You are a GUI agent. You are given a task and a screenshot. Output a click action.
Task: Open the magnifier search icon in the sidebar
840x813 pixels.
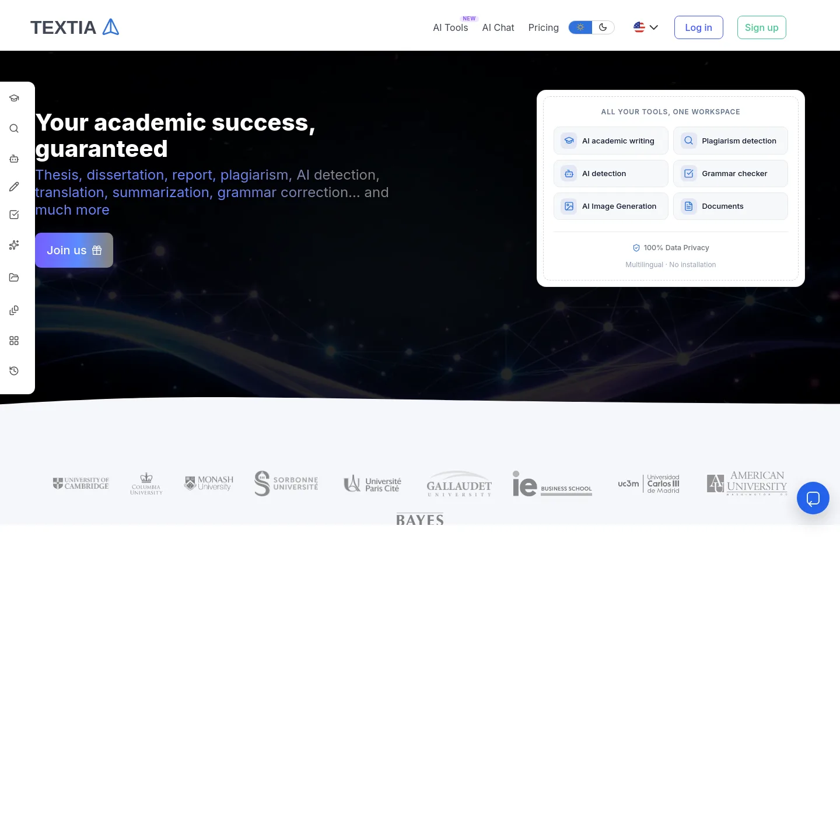[14, 128]
